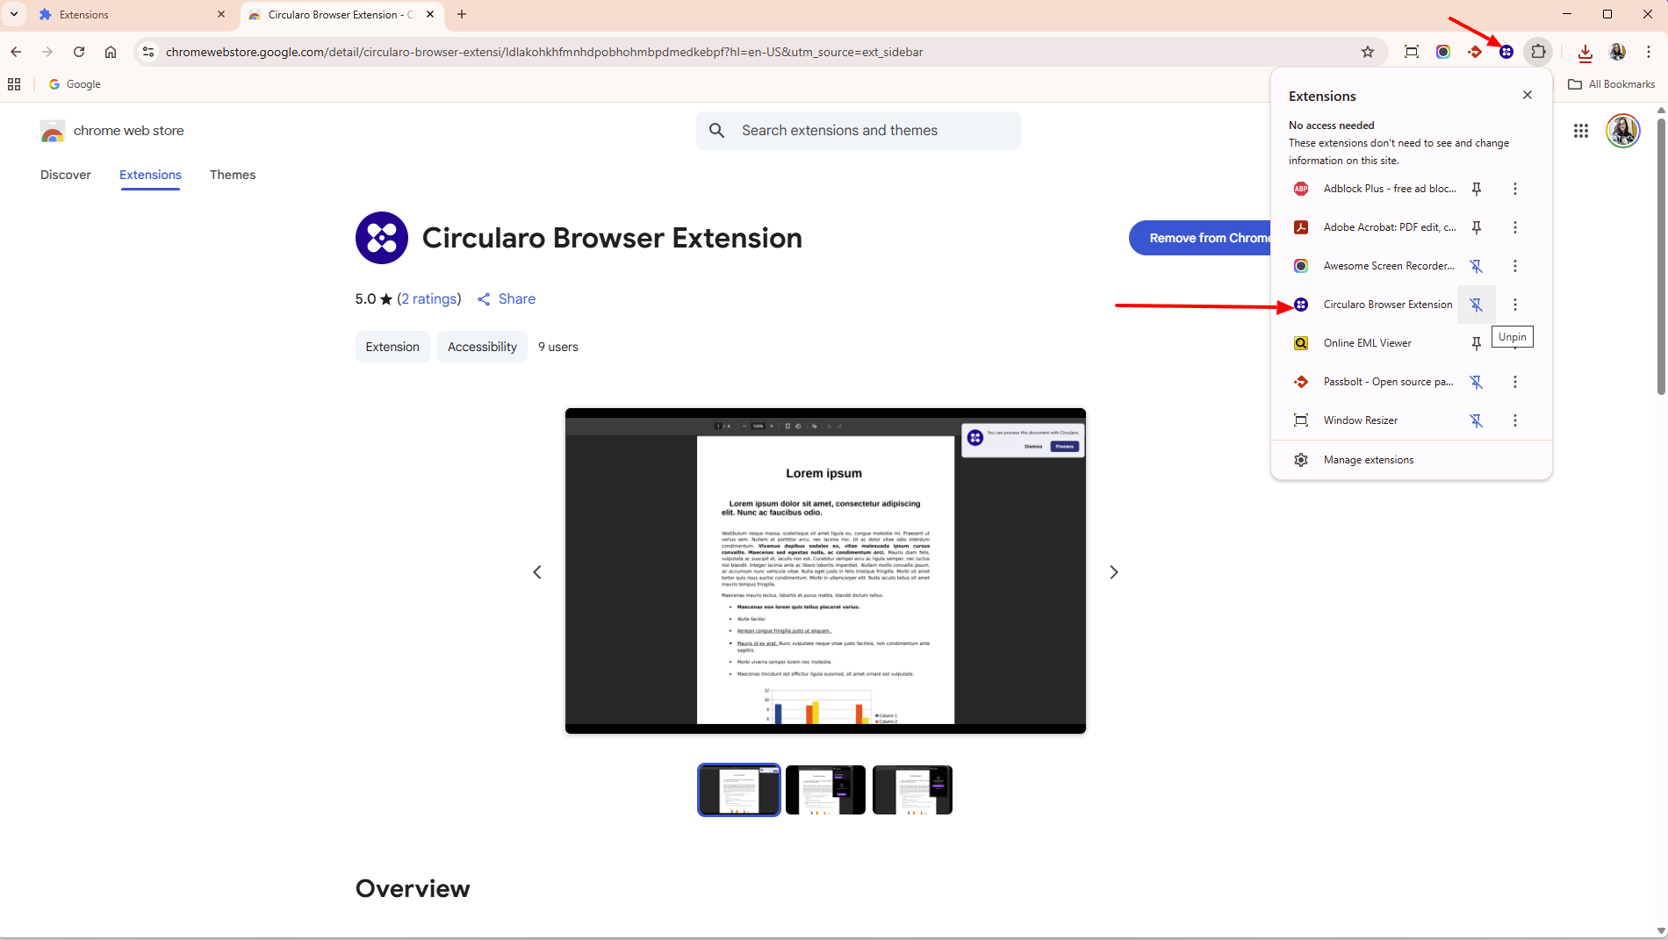Open the three-dot menu for Awesome Screen Recorder
The image size is (1668, 940).
coord(1514,266)
